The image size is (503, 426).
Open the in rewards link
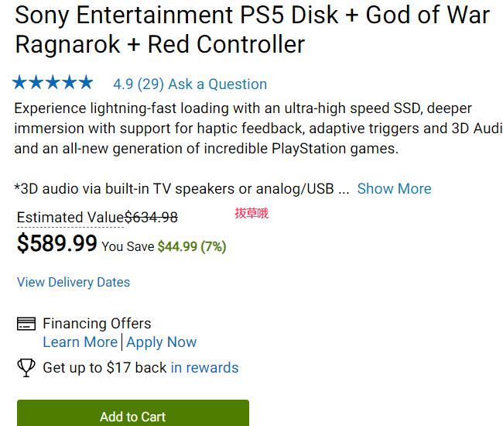pyautogui.click(x=204, y=368)
